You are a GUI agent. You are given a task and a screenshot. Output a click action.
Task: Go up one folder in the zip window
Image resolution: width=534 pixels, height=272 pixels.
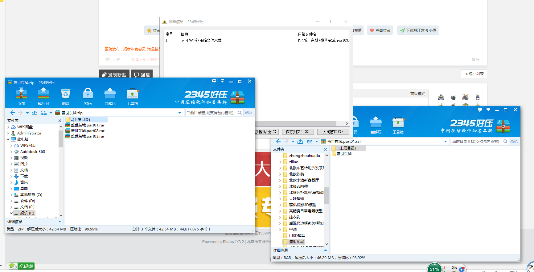(35, 113)
